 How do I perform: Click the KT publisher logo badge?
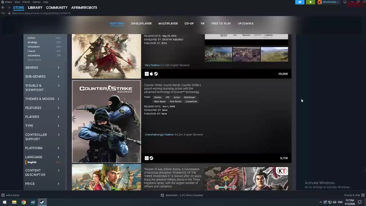[282, 171]
